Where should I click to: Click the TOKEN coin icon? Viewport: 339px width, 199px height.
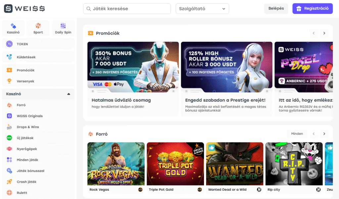[x=9, y=44]
